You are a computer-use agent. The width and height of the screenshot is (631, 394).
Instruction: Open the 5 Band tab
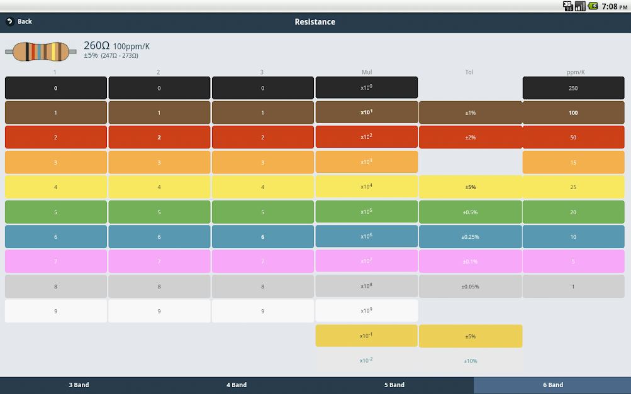(x=394, y=385)
